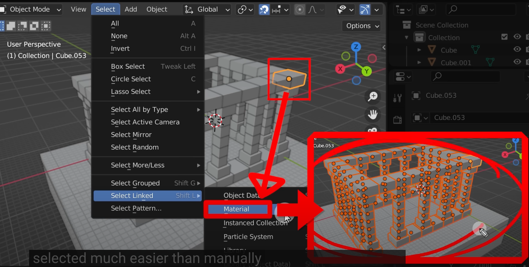Hide the Cube object with its eye icon
529x267 pixels.
pyautogui.click(x=517, y=49)
